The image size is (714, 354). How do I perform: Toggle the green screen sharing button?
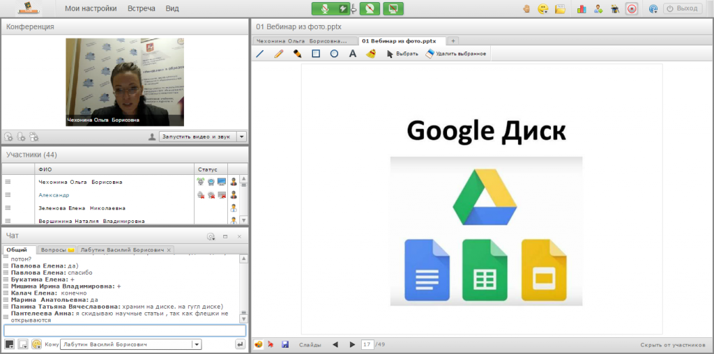393,8
